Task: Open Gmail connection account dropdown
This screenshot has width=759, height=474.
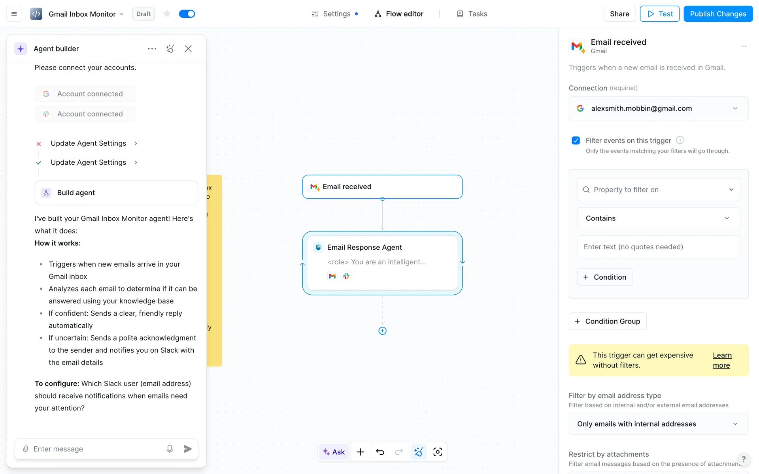Action: 658,108
